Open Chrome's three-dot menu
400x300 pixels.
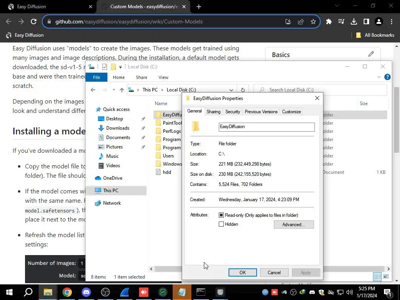[x=391, y=22]
